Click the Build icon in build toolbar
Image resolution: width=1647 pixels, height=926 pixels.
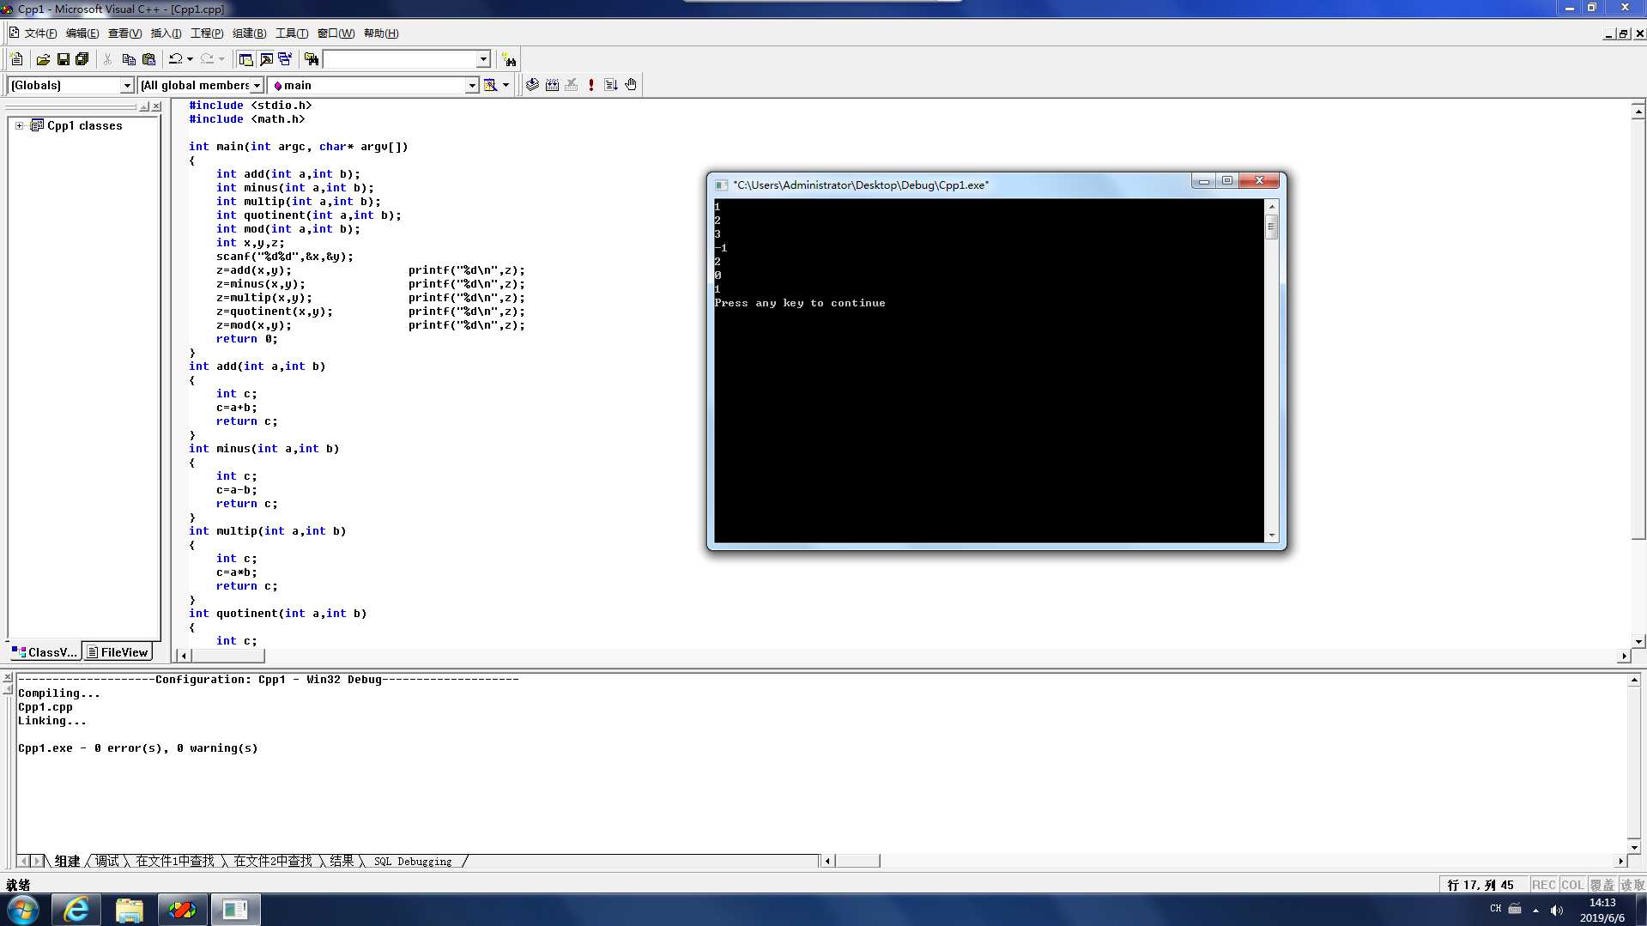tap(552, 85)
